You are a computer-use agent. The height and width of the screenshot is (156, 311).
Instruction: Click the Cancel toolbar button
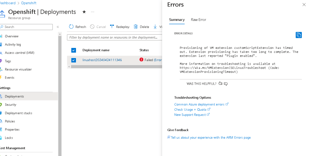pos(98,27)
